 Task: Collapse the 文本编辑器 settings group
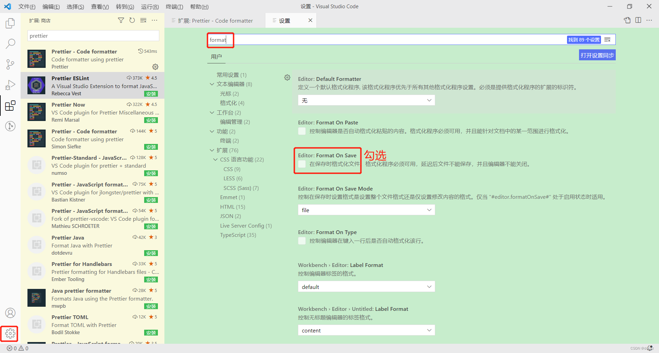[212, 84]
